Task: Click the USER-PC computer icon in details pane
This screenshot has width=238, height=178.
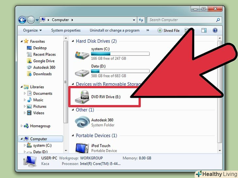Action: coord(30,161)
